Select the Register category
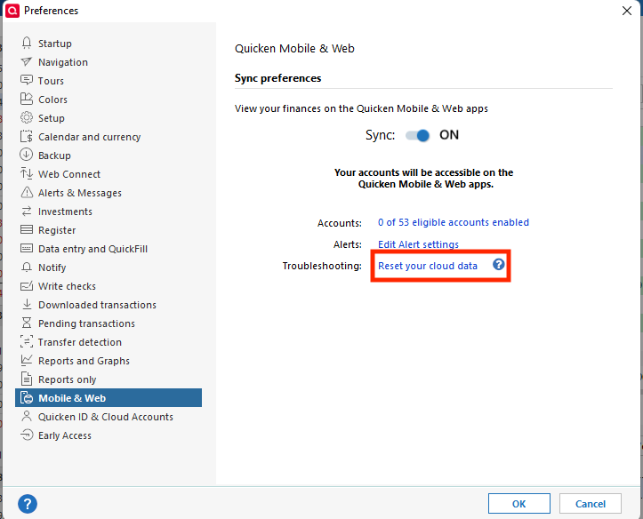This screenshot has height=519, width=643. (x=57, y=230)
